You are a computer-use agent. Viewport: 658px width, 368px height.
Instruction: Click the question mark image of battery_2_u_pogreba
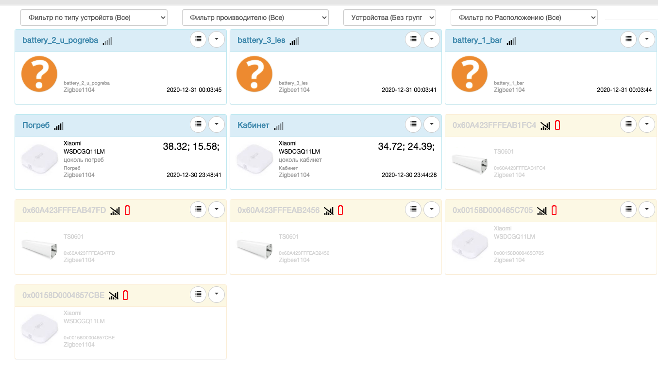point(39,74)
